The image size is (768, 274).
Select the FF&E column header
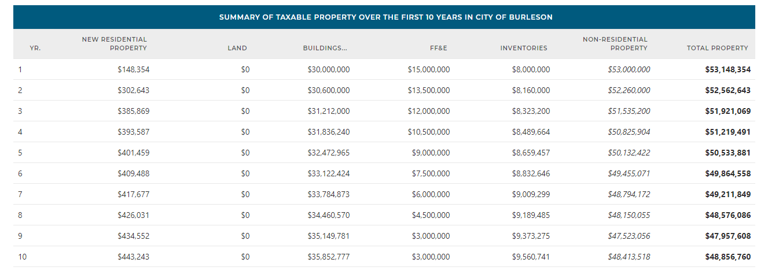click(438, 49)
